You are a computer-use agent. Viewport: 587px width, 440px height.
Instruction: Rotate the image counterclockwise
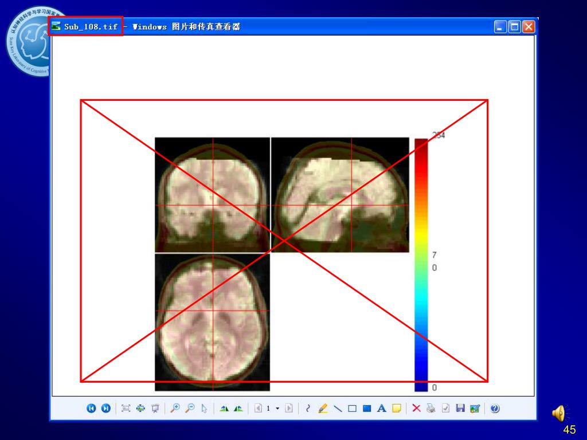238,408
